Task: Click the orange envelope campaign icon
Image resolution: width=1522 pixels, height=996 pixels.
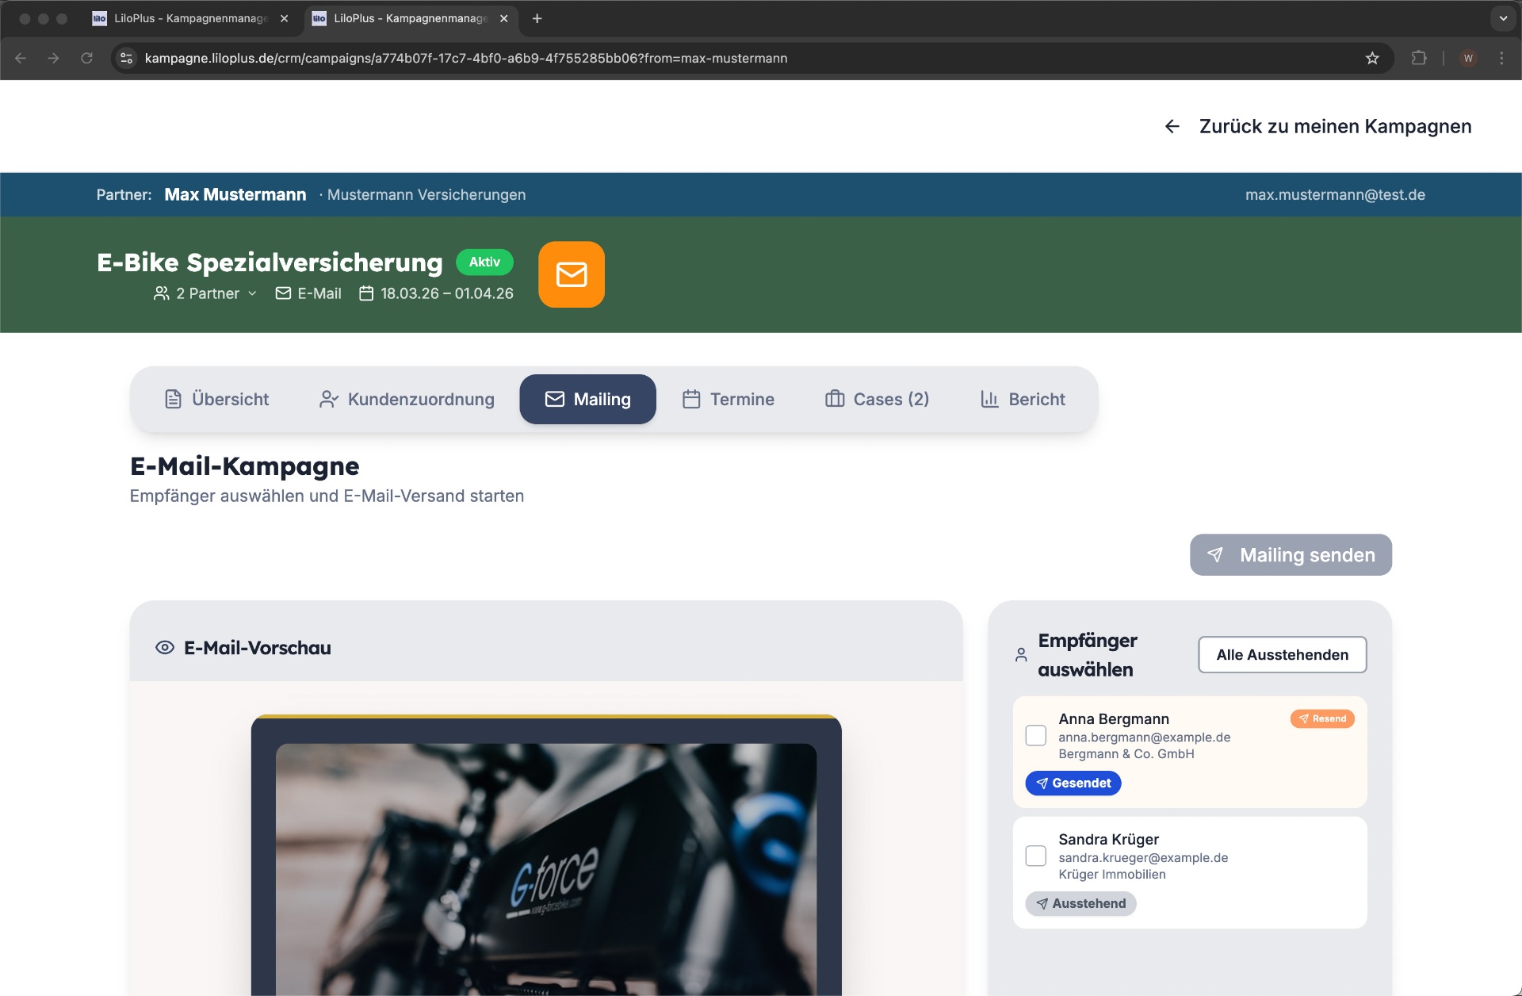Action: (571, 274)
